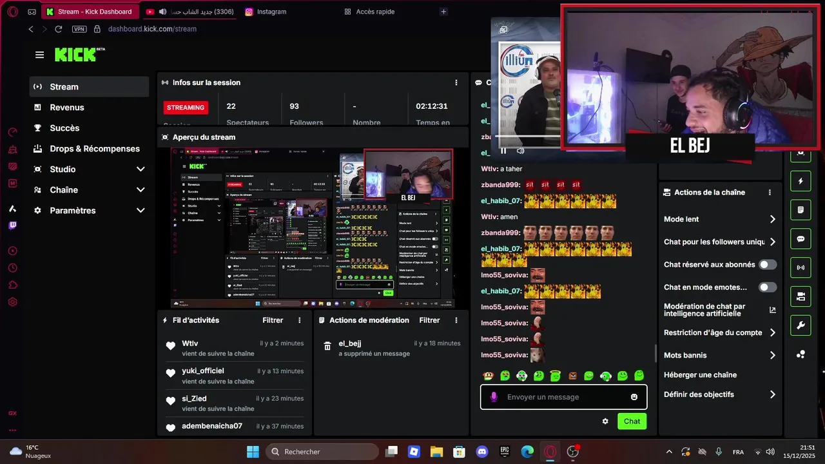Open Mode lent options
Screen dimensions: 825x464
[720, 219]
